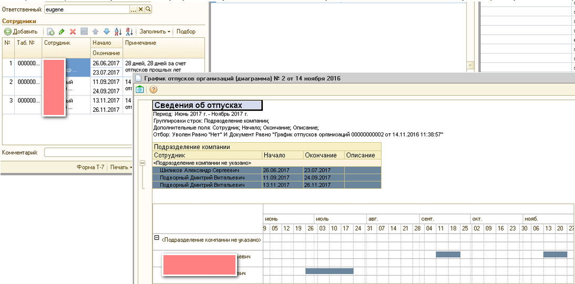Open the Заполнить dropdown menu

coord(155,31)
